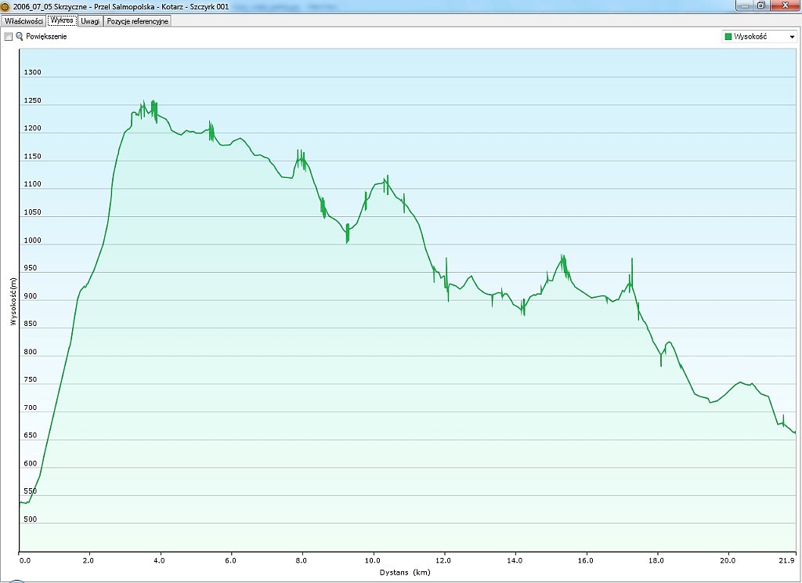Image resolution: width=802 pixels, height=583 pixels.
Task: Enable the Powiększenie checkbox
Action: [9, 37]
